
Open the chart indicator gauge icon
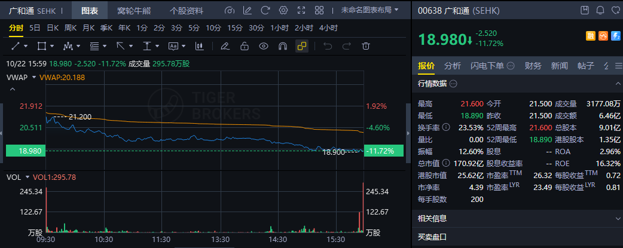(230, 10)
